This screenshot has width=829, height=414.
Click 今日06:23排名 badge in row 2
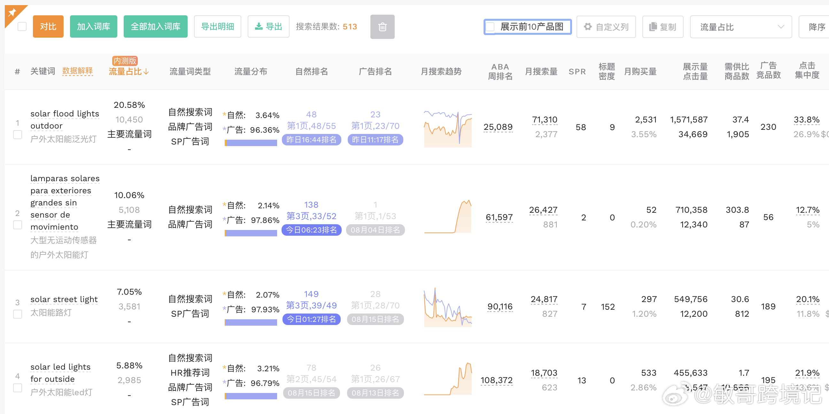pos(311,230)
